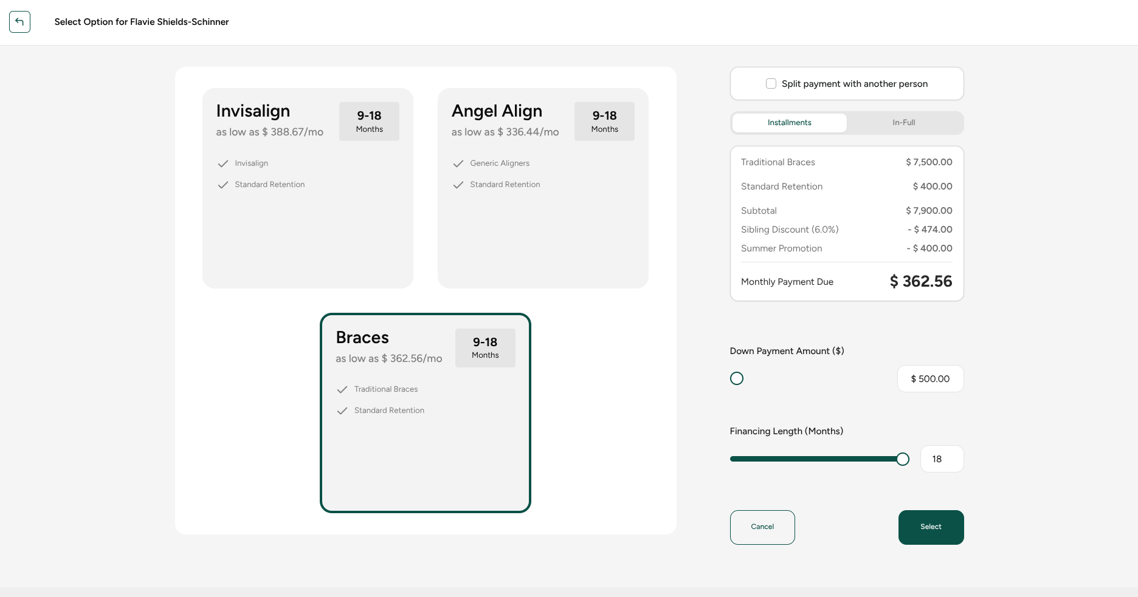
Task: Click the 9-18 Months badge on Braces card
Action: [485, 347]
